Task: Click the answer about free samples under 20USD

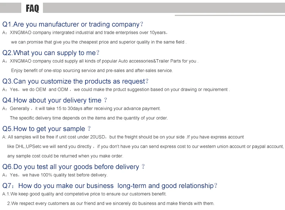Action: [x=123, y=137]
